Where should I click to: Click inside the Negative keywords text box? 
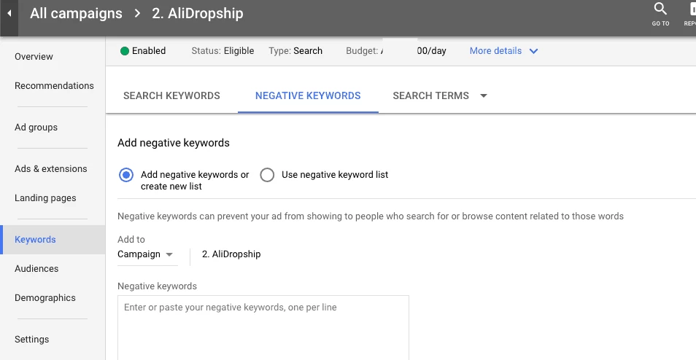click(263, 326)
